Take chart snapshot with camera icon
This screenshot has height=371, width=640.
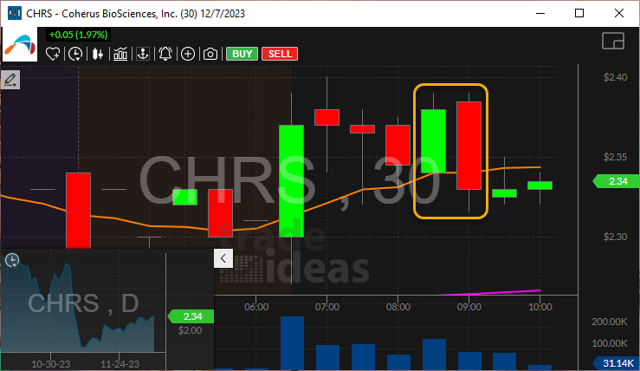click(210, 54)
